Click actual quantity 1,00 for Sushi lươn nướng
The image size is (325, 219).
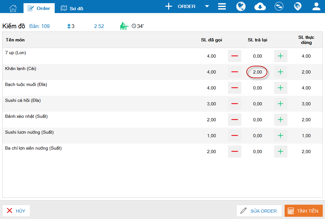pos(306,136)
